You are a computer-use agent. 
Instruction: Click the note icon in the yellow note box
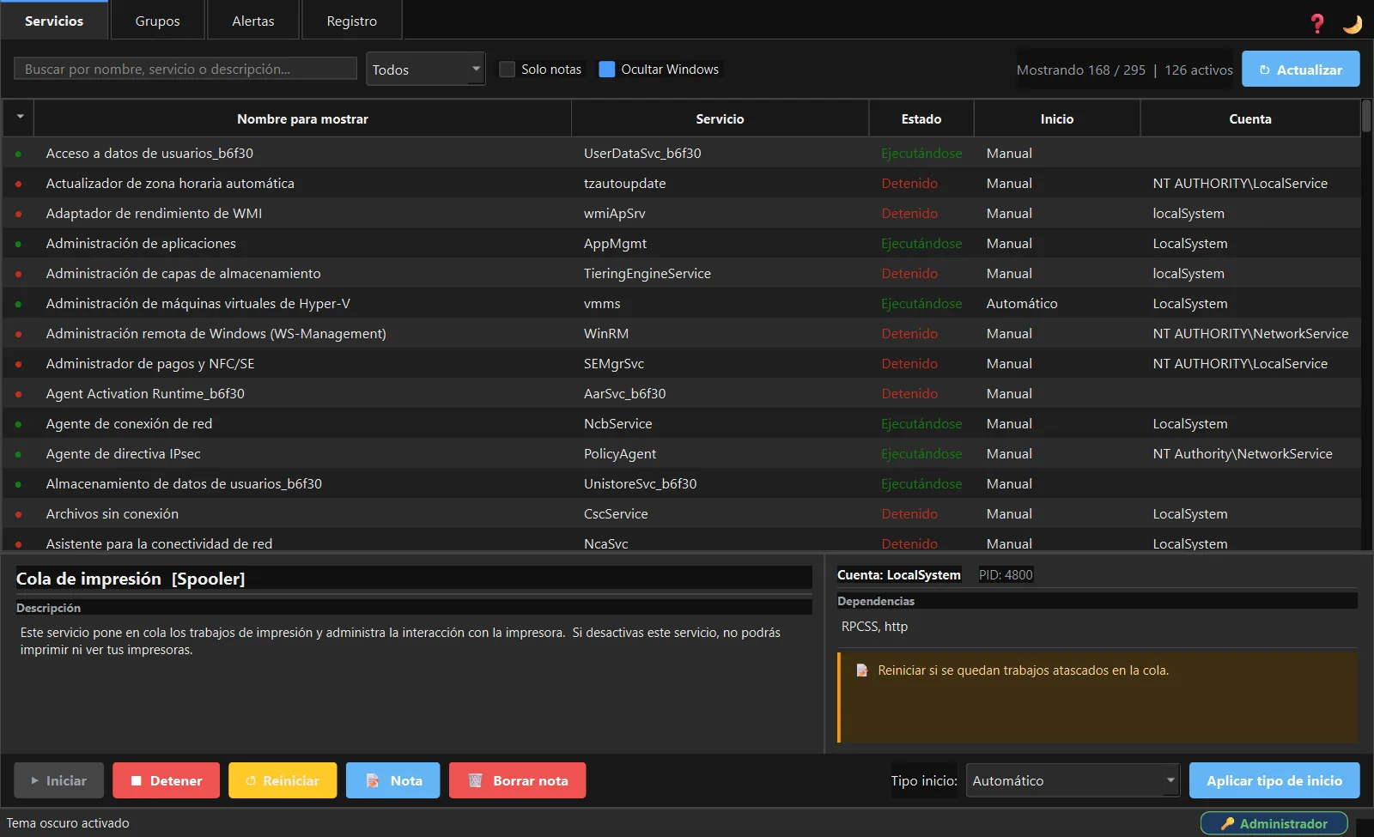[861, 670]
